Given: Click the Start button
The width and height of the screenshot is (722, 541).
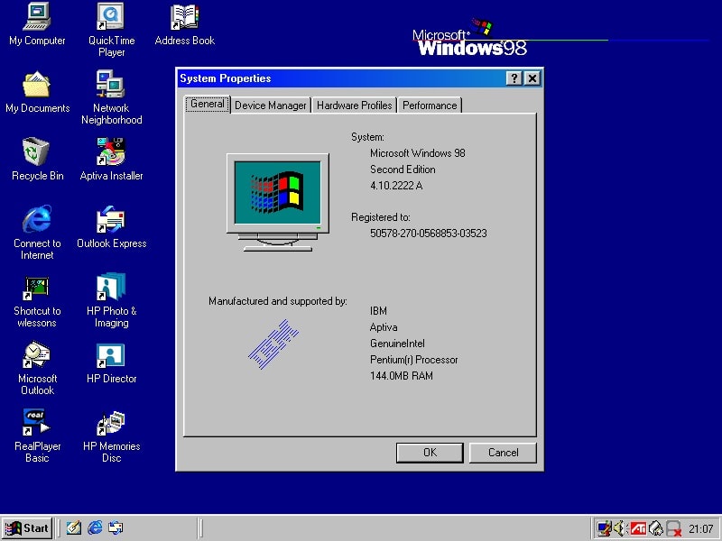Looking at the screenshot, I should point(27,528).
